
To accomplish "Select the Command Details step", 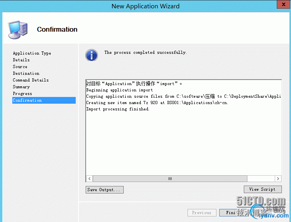I will coord(31,80).
